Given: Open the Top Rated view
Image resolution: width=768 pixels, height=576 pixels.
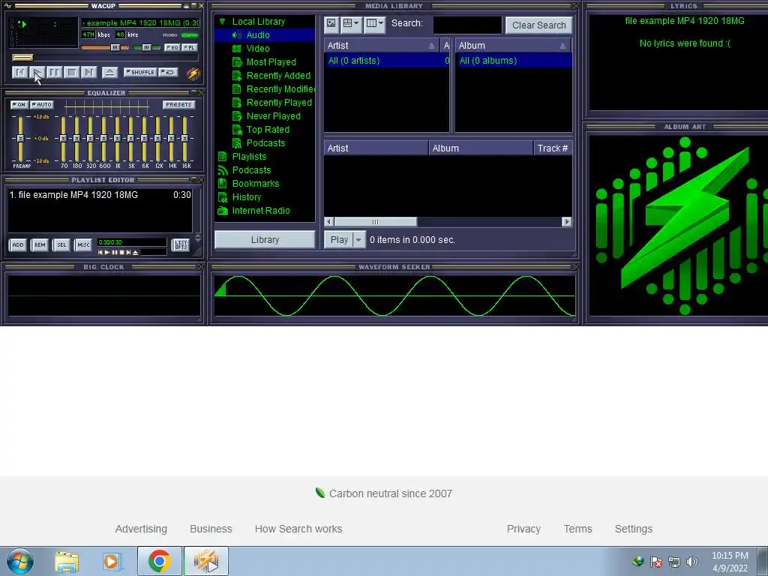Looking at the screenshot, I should [268, 129].
